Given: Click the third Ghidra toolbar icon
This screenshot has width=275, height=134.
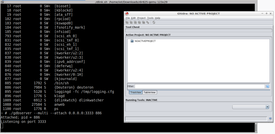Looking at the screenshot, I should [x=135, y=22].
